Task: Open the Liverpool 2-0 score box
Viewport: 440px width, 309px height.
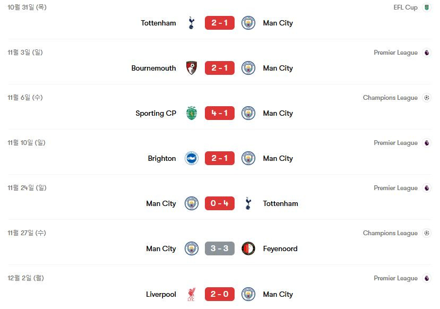Action: (220, 294)
